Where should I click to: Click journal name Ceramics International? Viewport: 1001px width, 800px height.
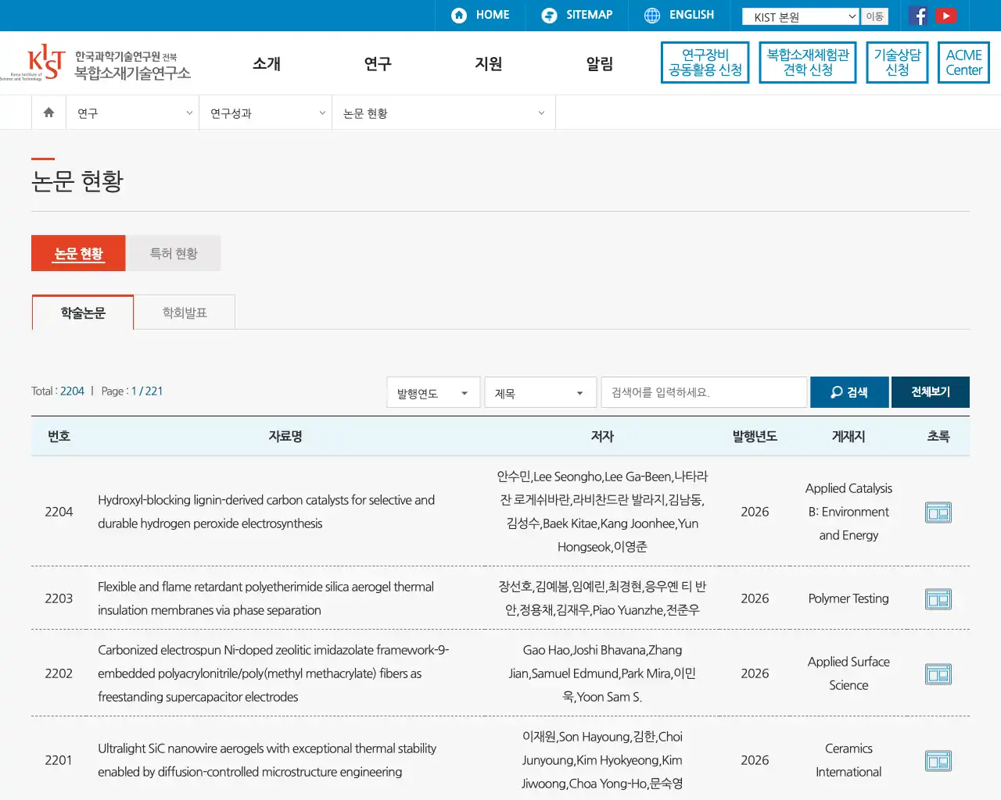click(x=849, y=760)
